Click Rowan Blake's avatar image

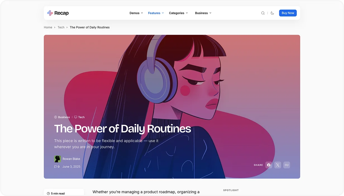58,159
